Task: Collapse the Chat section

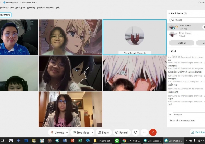Action: (x=169, y=51)
